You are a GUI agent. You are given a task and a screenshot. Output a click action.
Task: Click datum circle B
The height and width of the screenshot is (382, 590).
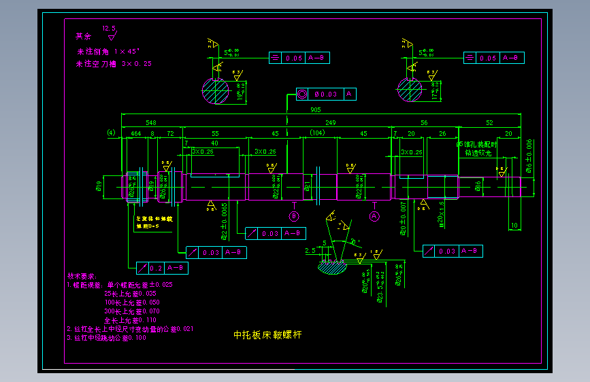tap(294, 216)
